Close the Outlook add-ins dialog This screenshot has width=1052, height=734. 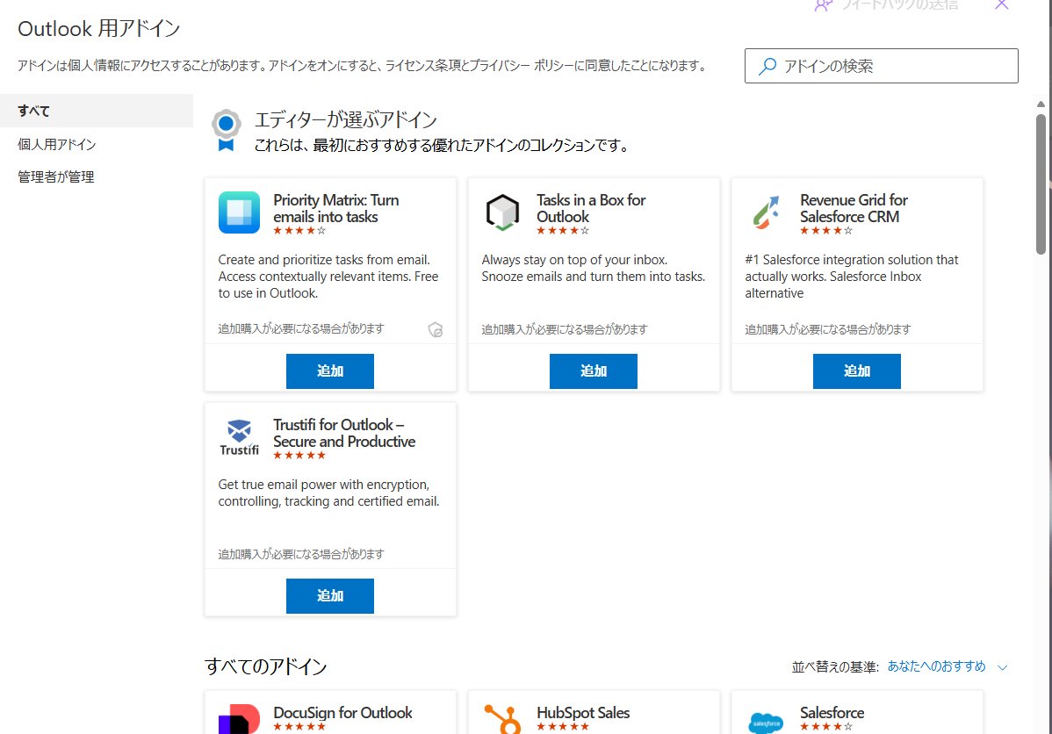(x=1002, y=4)
